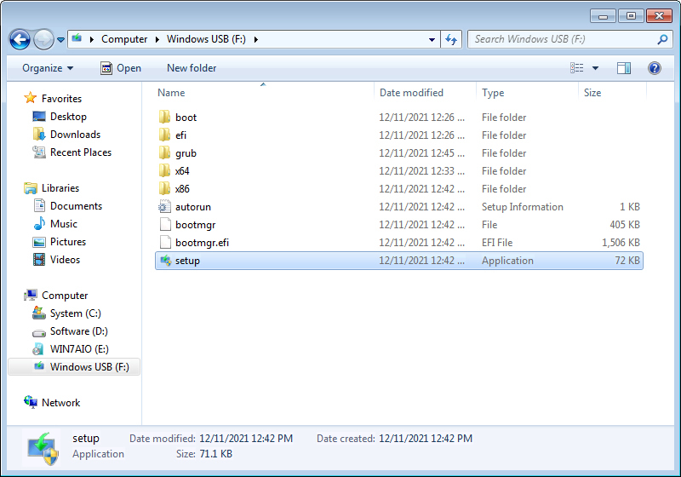Click the file name 'grub'
The width and height of the screenshot is (681, 477).
click(x=186, y=153)
